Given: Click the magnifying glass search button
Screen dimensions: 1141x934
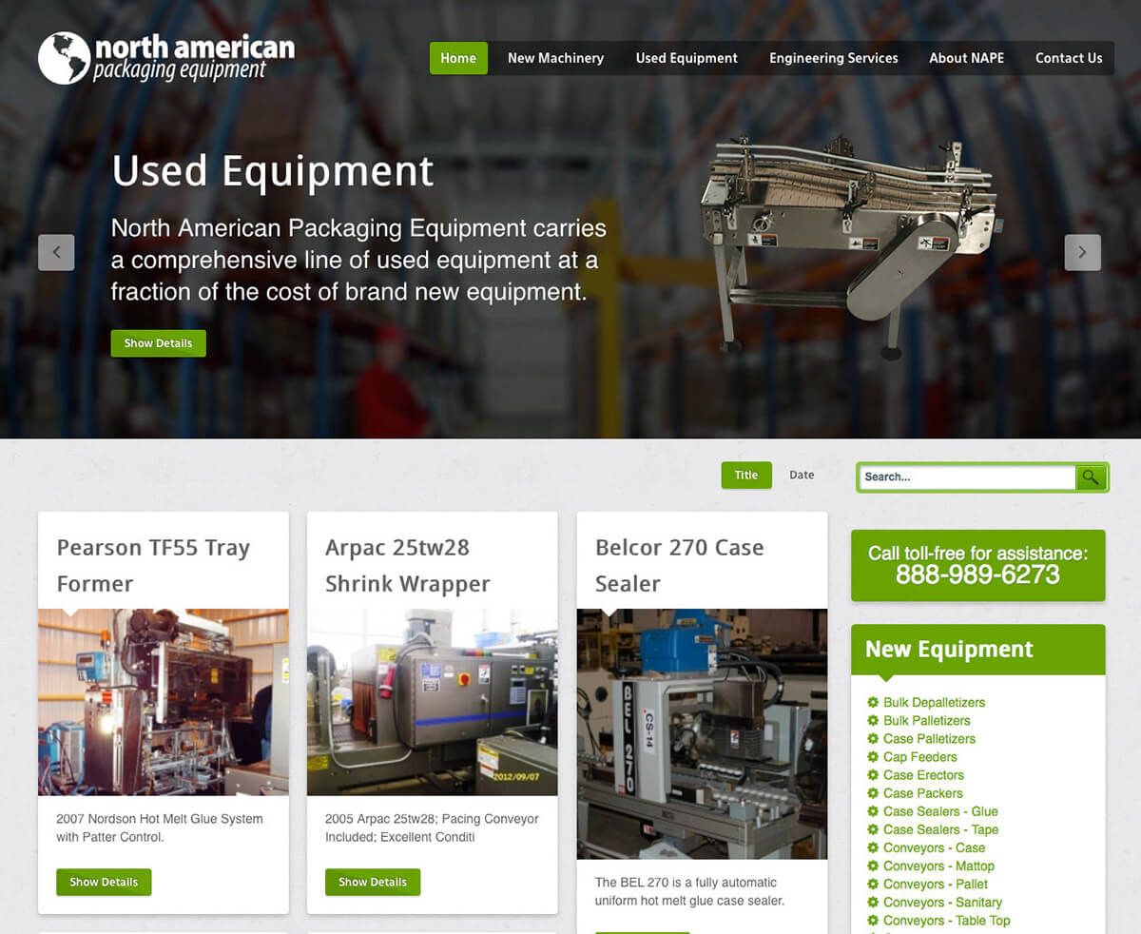Looking at the screenshot, I should tap(1091, 477).
